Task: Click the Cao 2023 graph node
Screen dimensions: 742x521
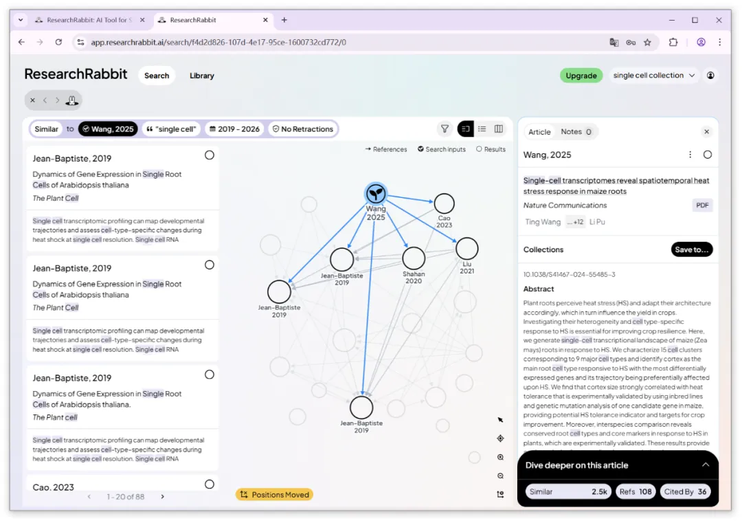Action: (444, 203)
